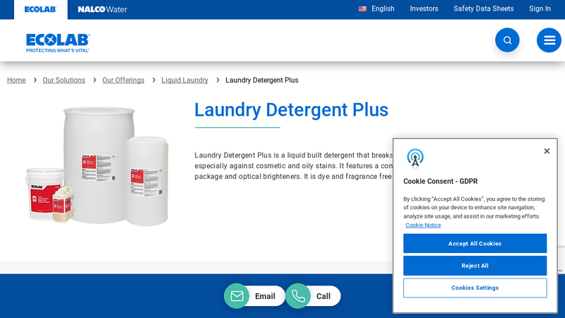Accept All Cookies
This screenshot has height=318, width=565.
(475, 243)
